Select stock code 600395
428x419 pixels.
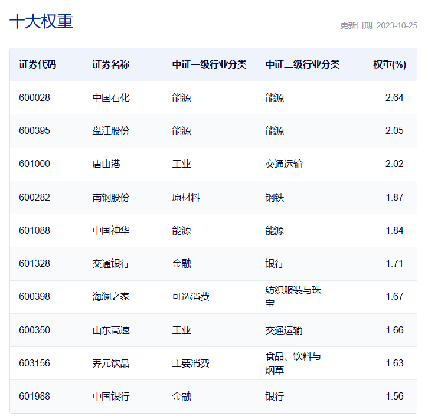click(x=35, y=130)
